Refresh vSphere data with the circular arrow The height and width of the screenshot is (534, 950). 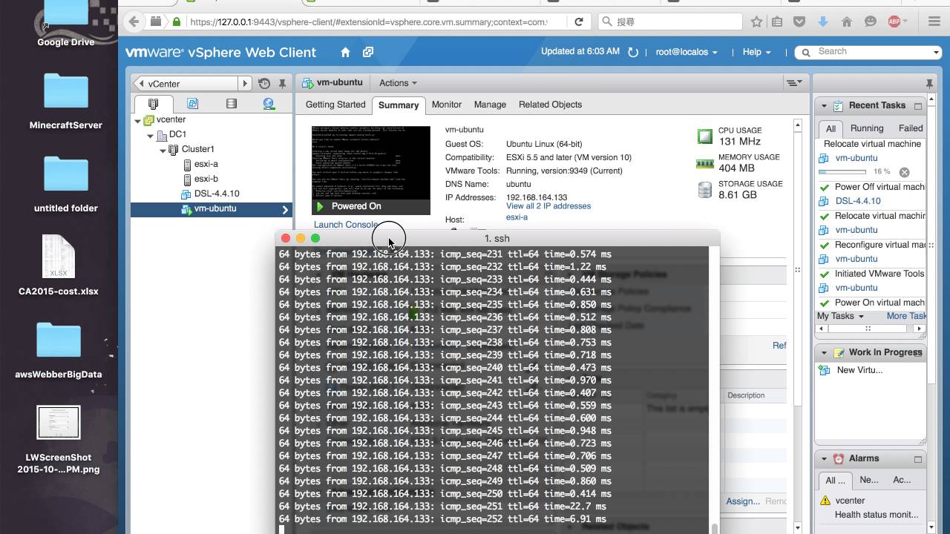tap(633, 53)
